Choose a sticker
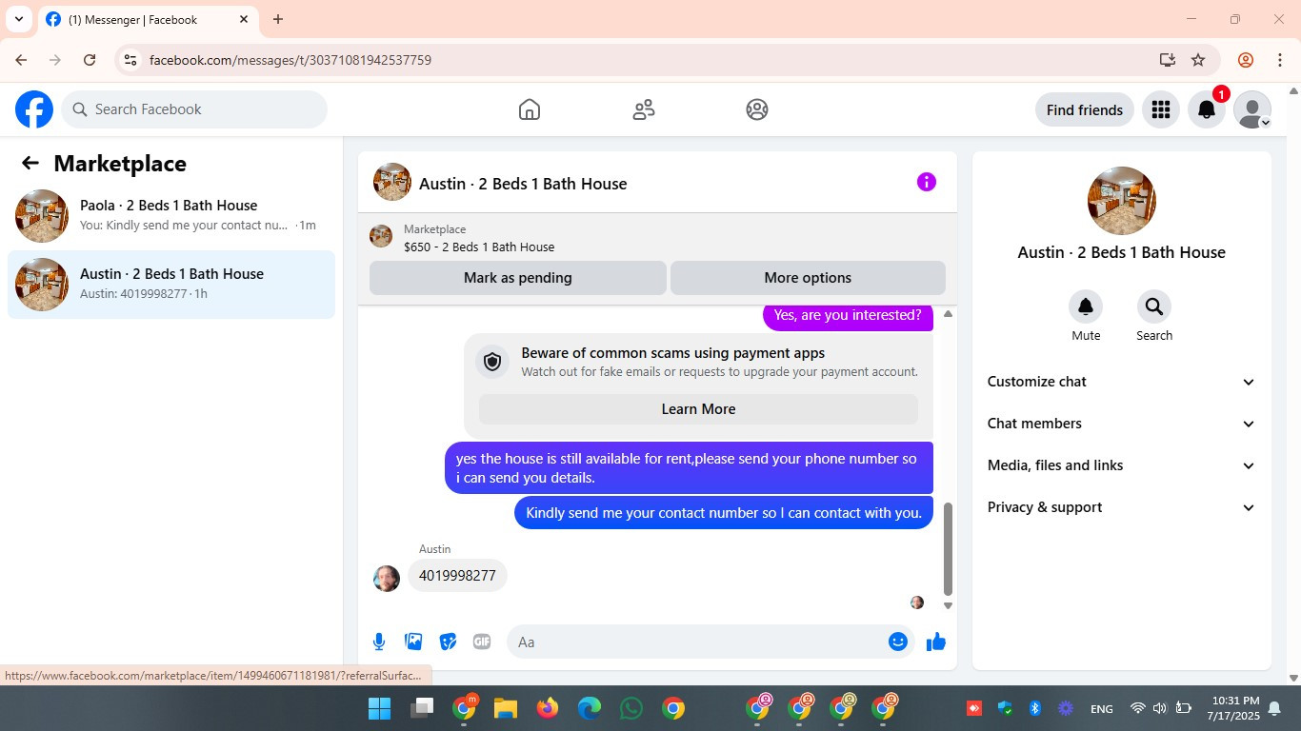The height and width of the screenshot is (731, 1301). [448, 642]
